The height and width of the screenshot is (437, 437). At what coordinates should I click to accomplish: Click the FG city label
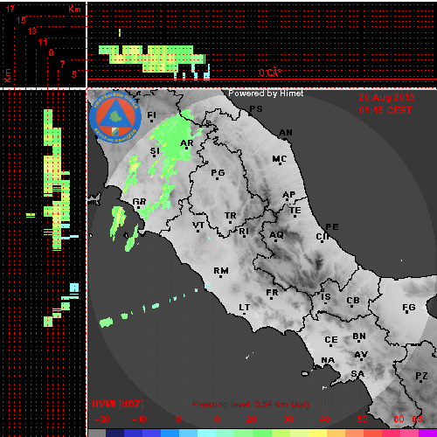pyautogui.click(x=409, y=308)
